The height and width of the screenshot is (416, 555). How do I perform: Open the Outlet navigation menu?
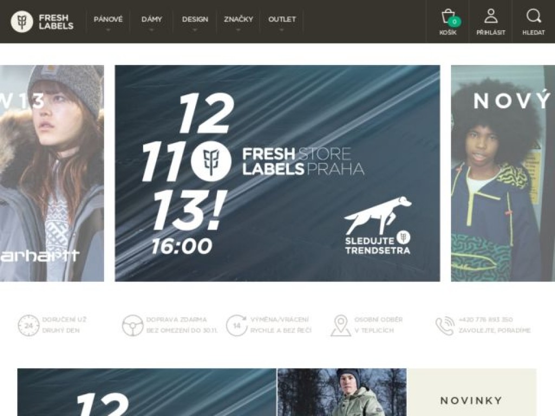click(x=282, y=22)
